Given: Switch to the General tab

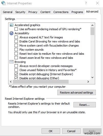Looking at the screenshot, I should point(8,12).
